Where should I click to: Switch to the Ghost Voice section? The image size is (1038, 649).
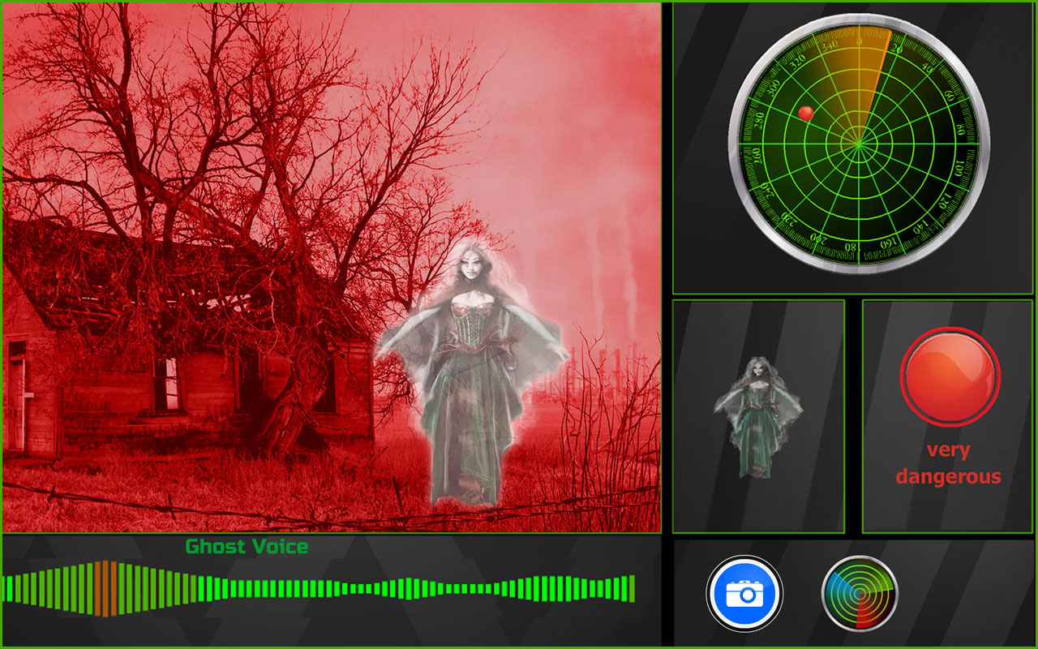coord(247,547)
